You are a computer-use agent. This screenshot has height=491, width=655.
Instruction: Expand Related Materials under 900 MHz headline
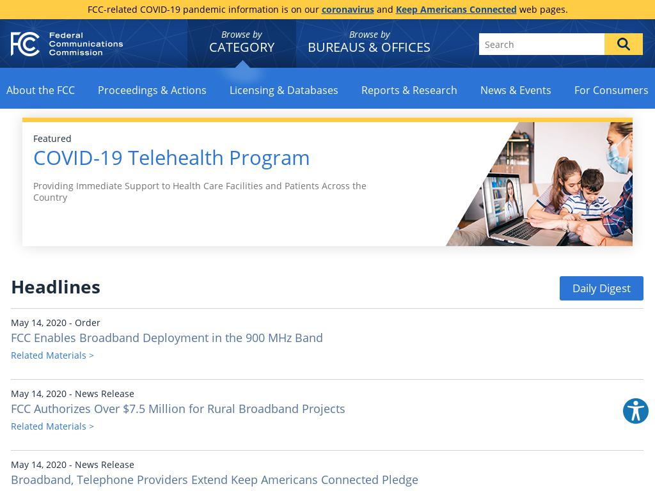52,355
